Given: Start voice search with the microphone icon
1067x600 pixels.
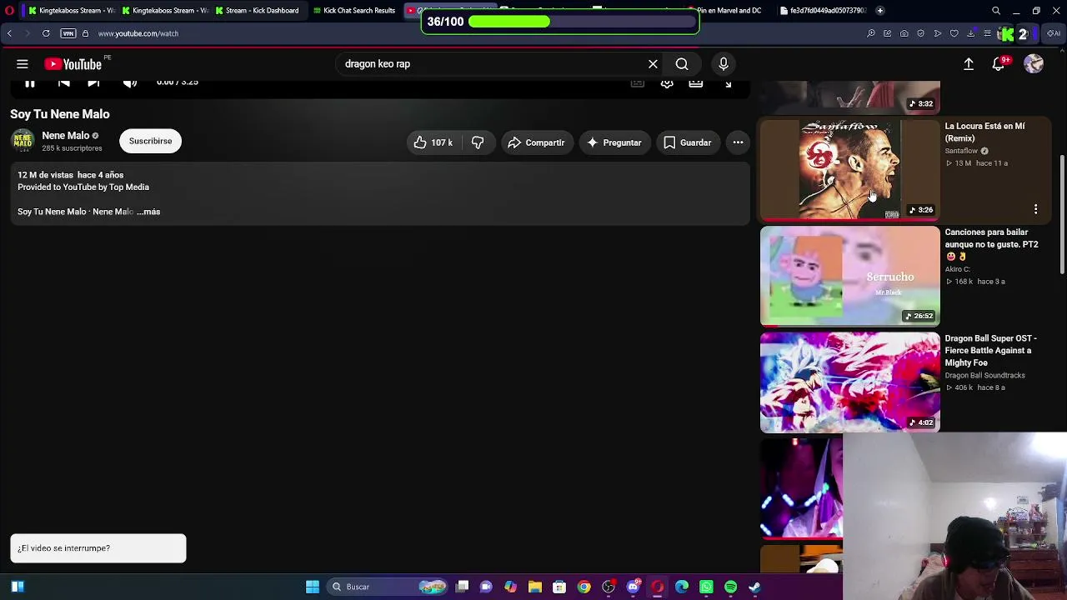Looking at the screenshot, I should coord(724,64).
